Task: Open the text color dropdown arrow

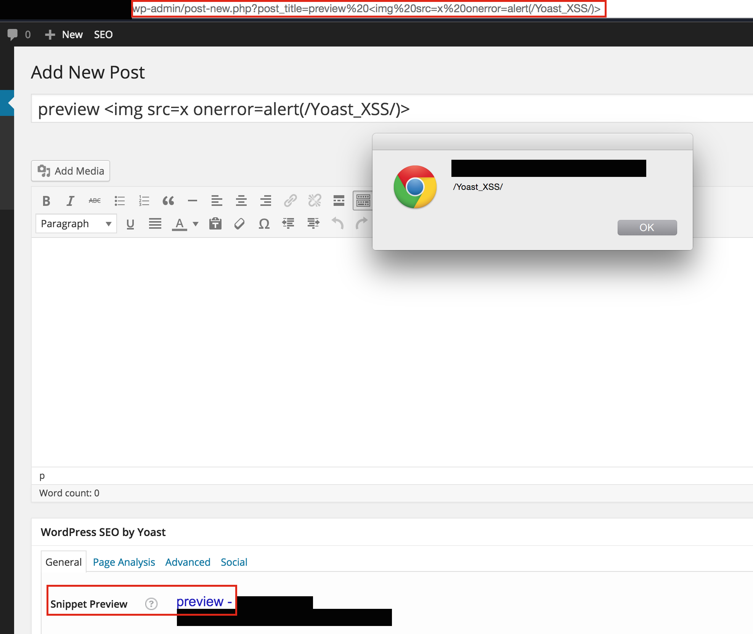Action: point(196,224)
